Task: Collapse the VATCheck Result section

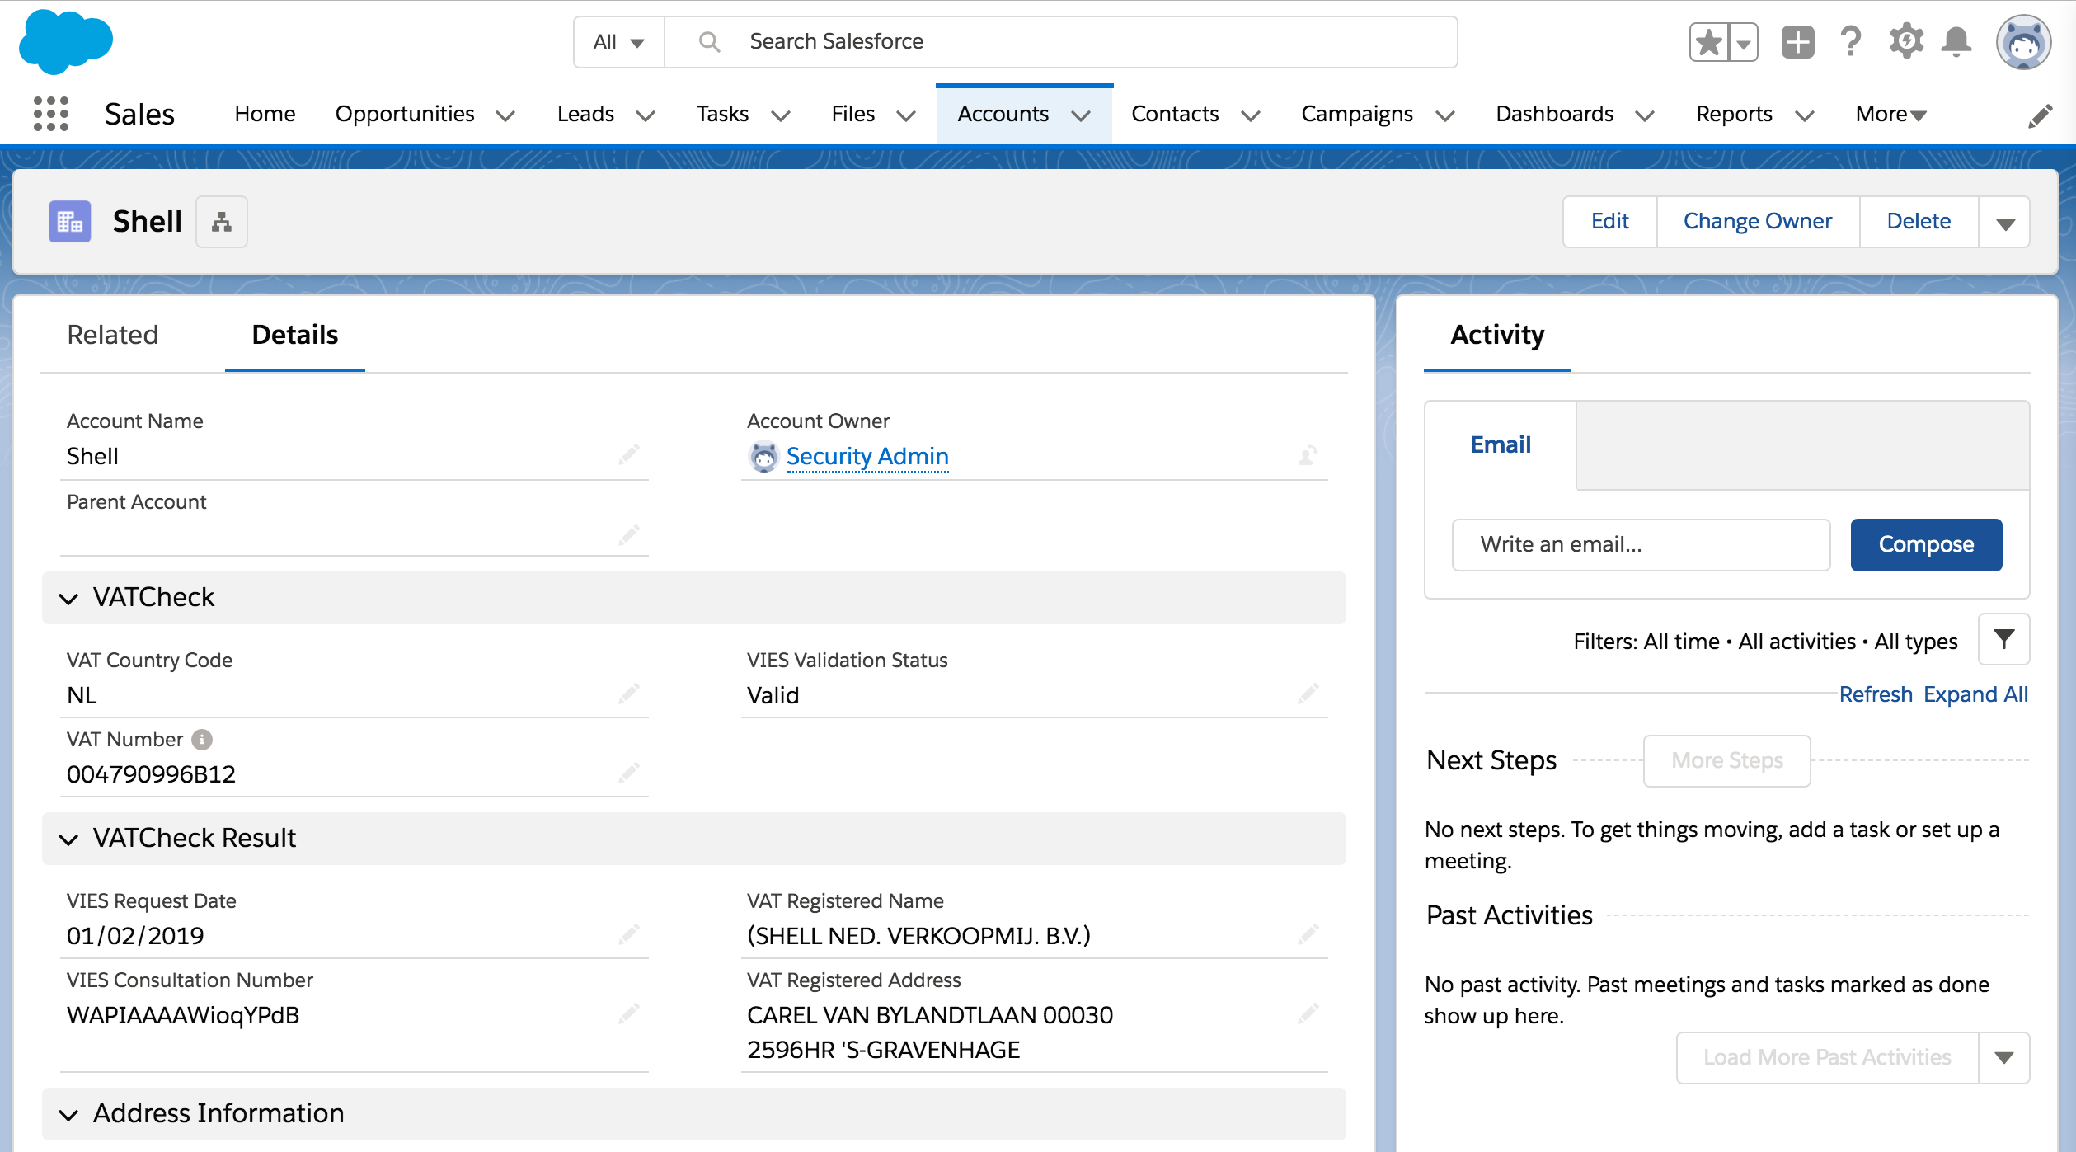Action: pyautogui.click(x=68, y=839)
